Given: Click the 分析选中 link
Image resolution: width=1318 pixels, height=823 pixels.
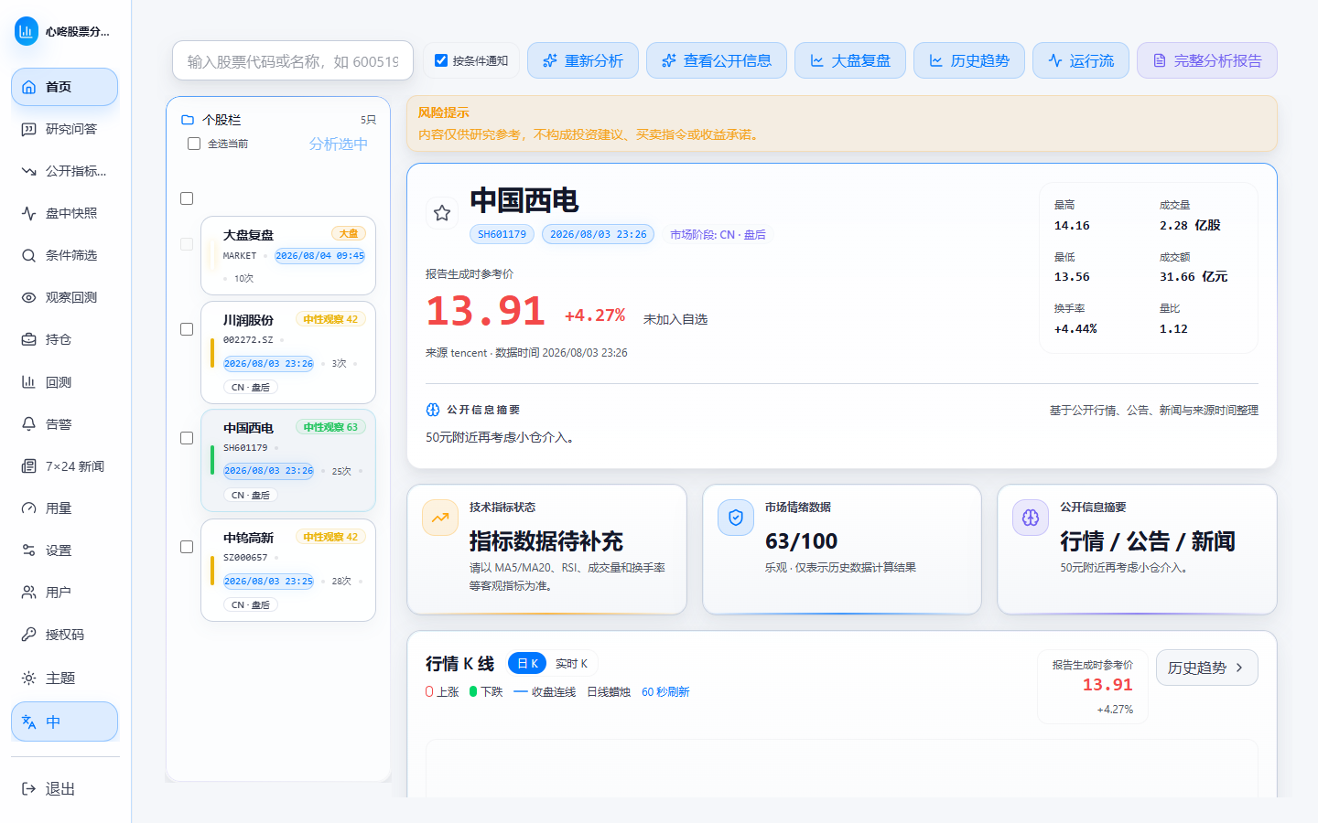Looking at the screenshot, I should pyautogui.click(x=339, y=144).
